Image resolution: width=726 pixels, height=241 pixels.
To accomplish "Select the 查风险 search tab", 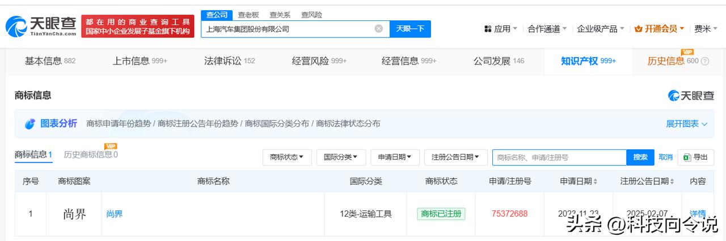I will [x=311, y=15].
